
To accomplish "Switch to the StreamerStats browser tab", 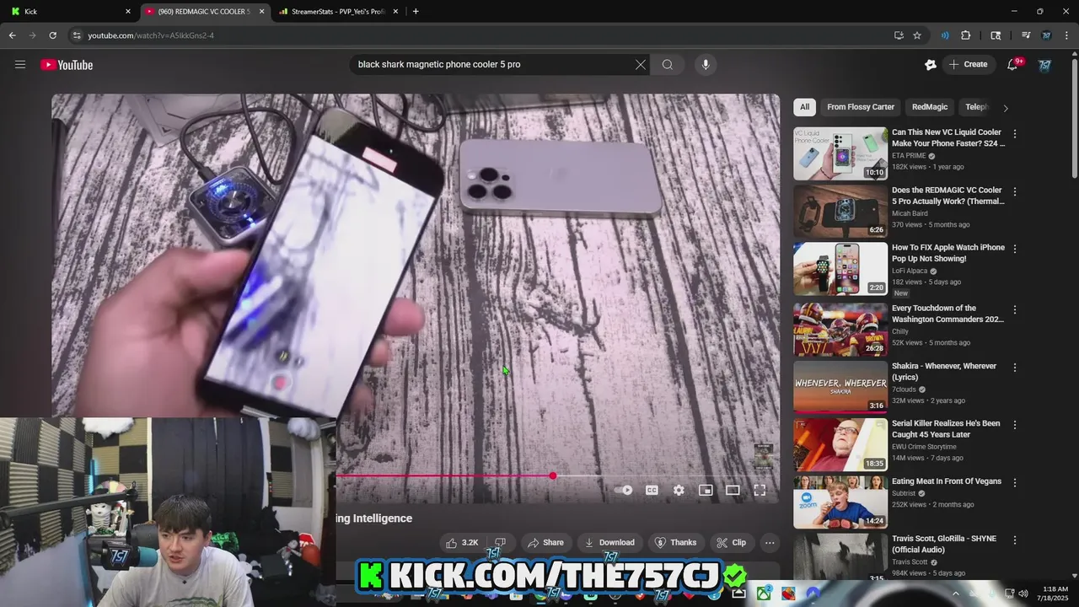I will (339, 12).
